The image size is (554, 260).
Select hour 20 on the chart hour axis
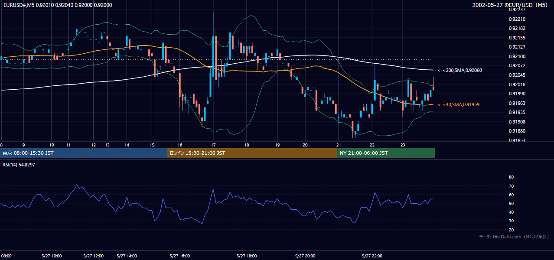[305, 145]
